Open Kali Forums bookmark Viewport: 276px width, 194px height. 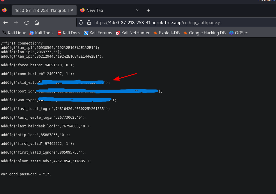coord(98,33)
